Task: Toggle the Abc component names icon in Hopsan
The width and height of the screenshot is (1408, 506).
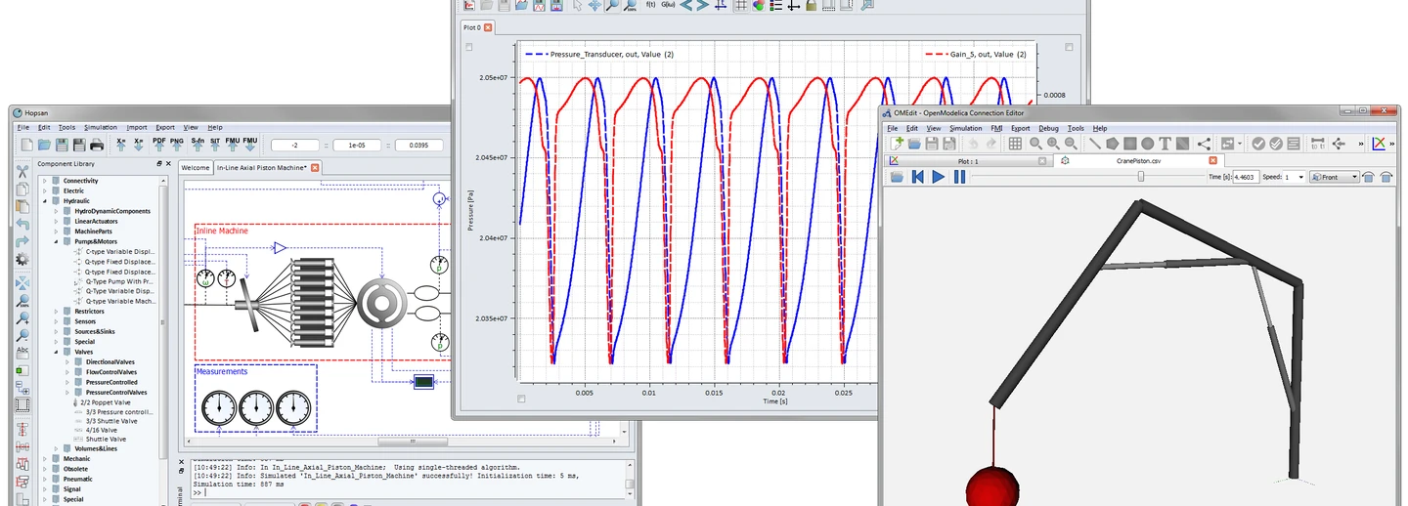Action: 22,353
